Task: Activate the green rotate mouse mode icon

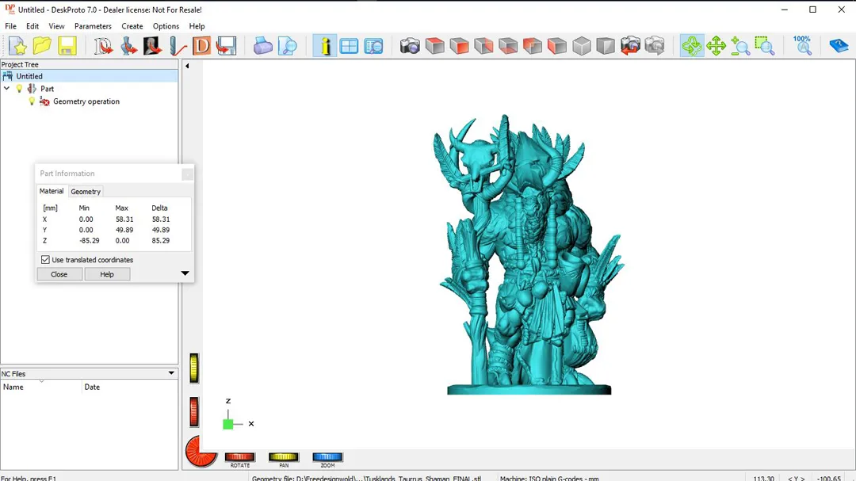Action: pos(692,46)
